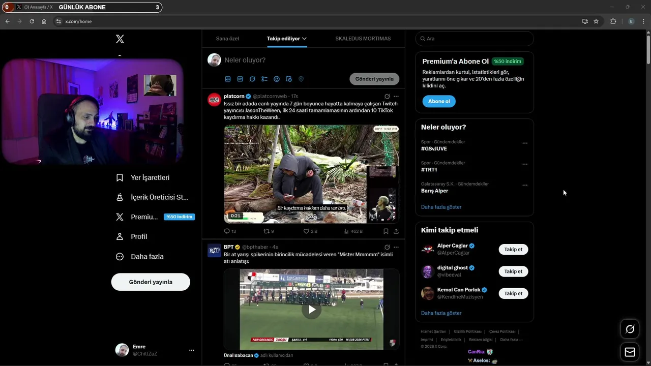The width and height of the screenshot is (651, 366).
Task: Show more trends under Neler oluyor
Action: pyautogui.click(x=441, y=207)
